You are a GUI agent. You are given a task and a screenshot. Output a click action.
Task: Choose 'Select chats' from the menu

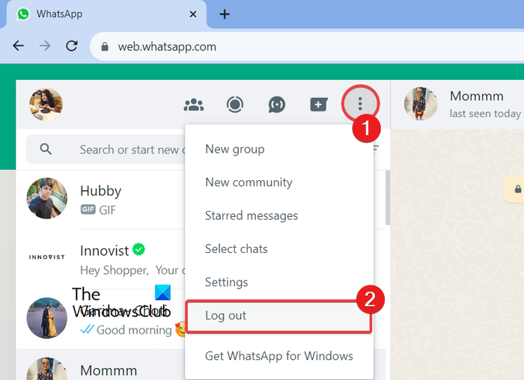click(237, 249)
